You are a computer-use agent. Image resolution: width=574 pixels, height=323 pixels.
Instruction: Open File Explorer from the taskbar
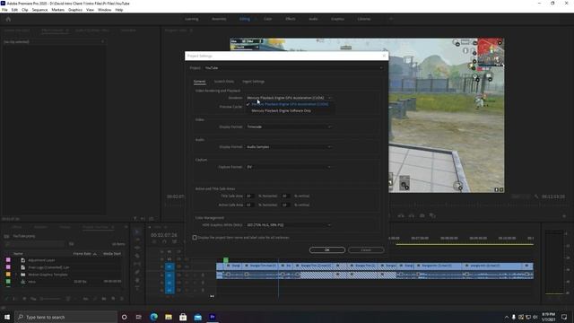click(x=169, y=317)
